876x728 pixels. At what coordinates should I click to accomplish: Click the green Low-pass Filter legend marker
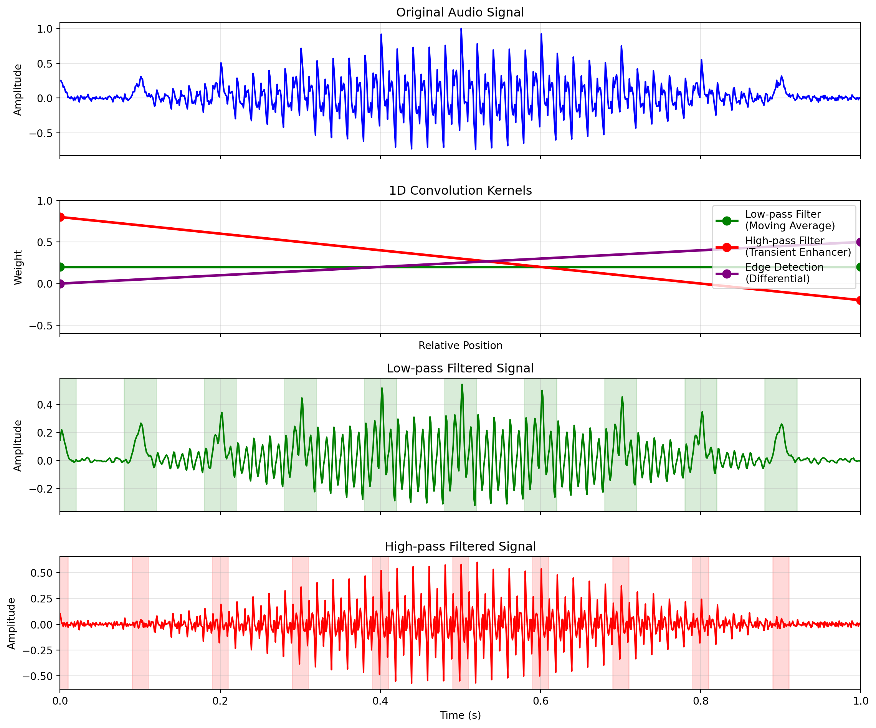727,221
